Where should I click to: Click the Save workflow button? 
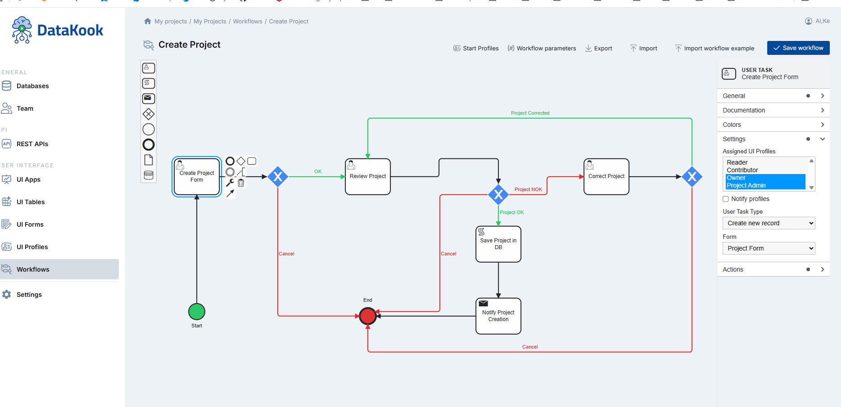pyautogui.click(x=798, y=48)
